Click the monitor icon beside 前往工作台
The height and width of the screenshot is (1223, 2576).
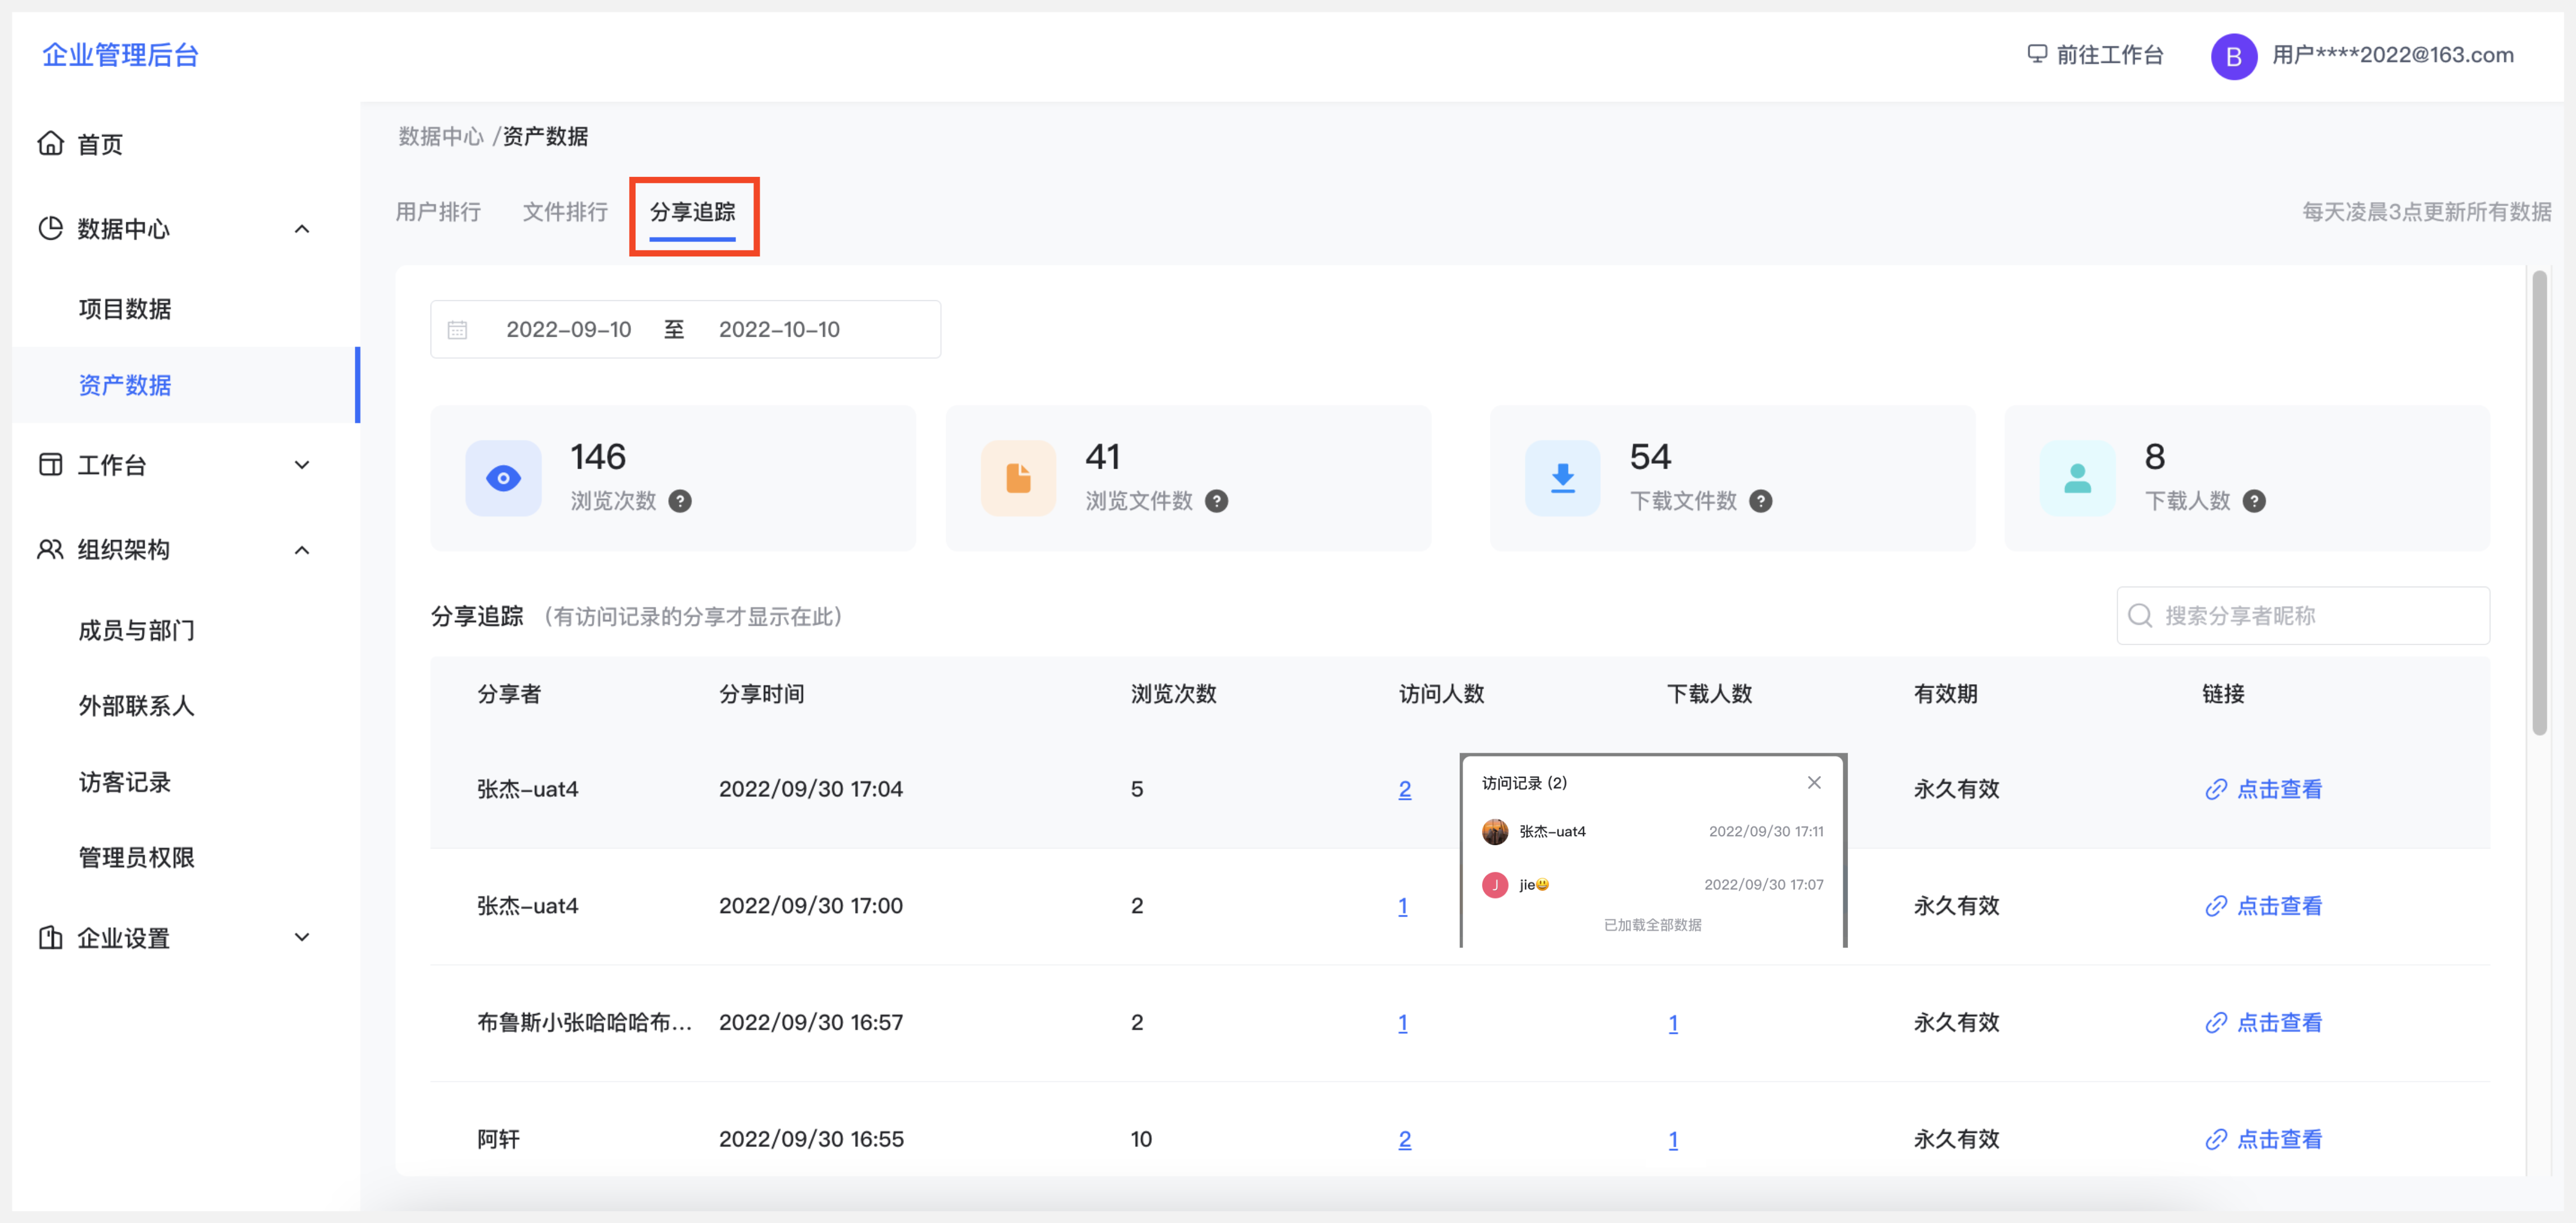click(x=2037, y=54)
